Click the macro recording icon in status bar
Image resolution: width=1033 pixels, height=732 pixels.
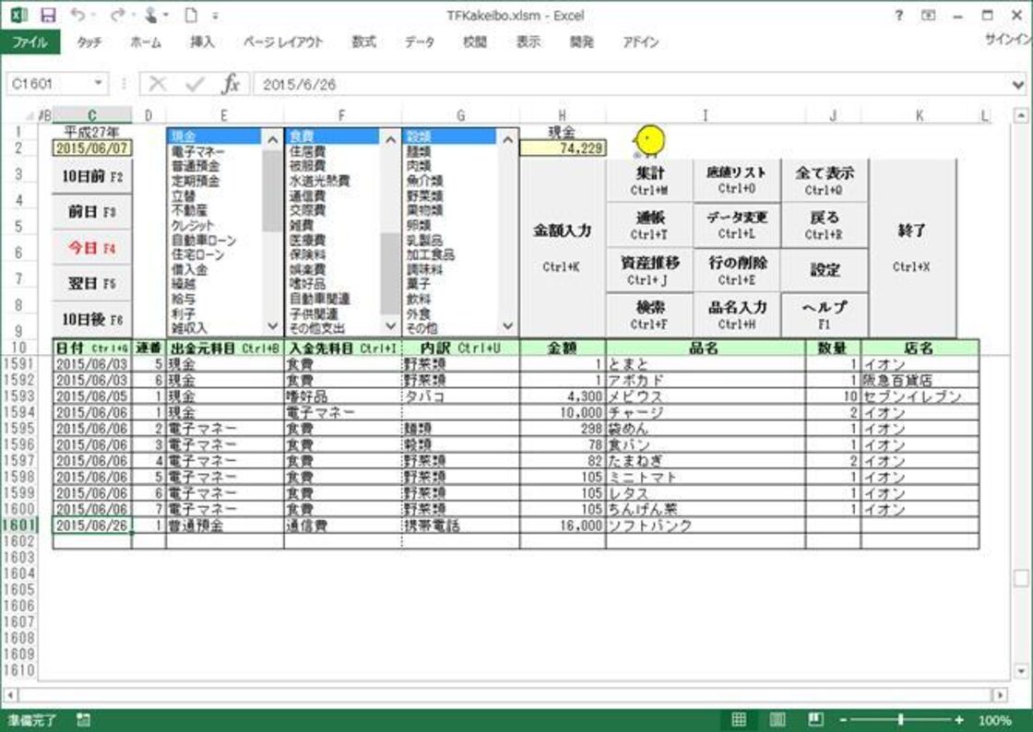[x=83, y=719]
